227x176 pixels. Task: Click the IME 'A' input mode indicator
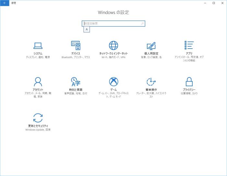(87, 29)
